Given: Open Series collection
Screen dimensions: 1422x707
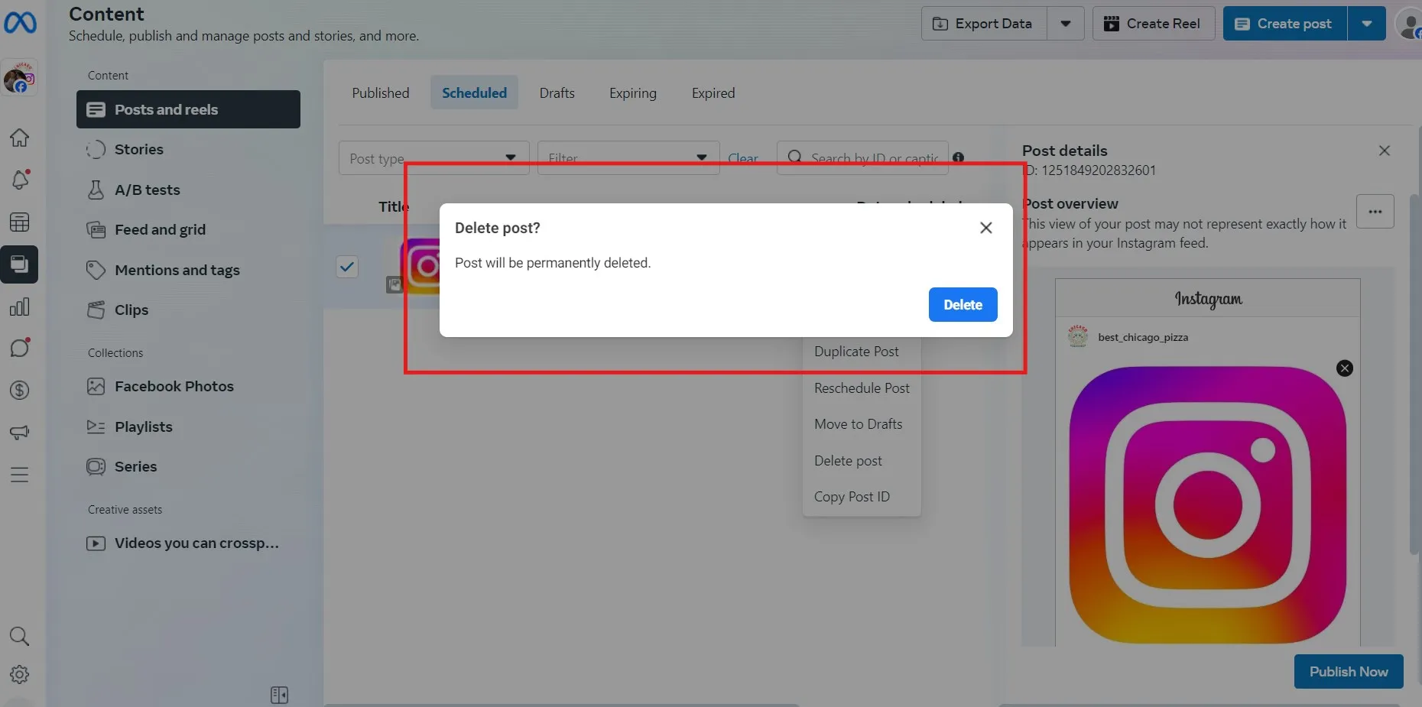Looking at the screenshot, I should tap(188, 466).
